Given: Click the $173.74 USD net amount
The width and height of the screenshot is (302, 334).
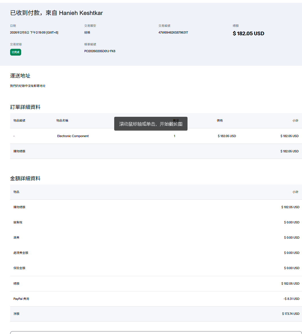Looking at the screenshot, I should click(x=290, y=314).
